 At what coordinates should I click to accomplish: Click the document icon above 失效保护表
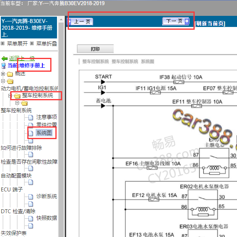click(x=31, y=226)
